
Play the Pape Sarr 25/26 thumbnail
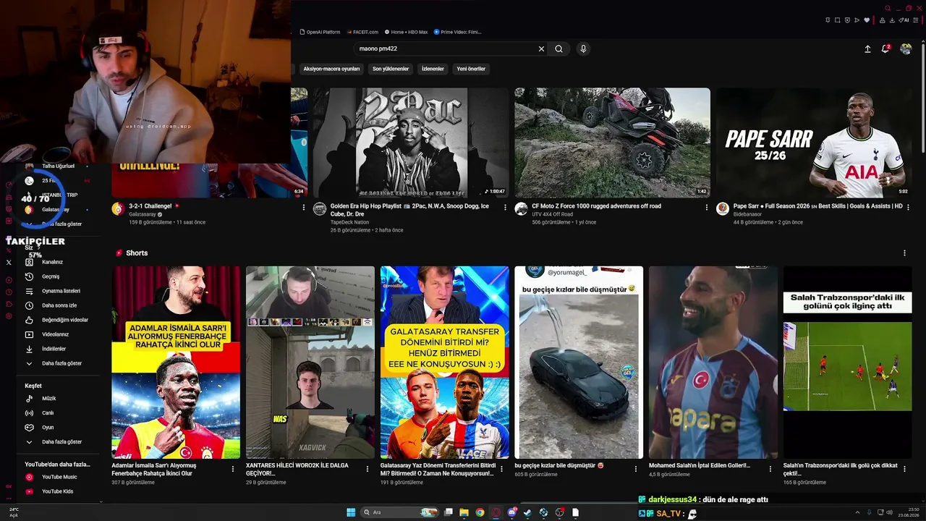point(814,143)
